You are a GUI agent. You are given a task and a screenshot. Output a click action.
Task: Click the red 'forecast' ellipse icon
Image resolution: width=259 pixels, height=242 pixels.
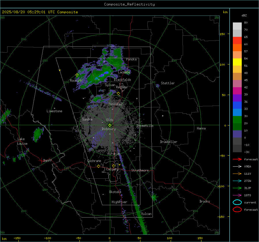point(237,209)
